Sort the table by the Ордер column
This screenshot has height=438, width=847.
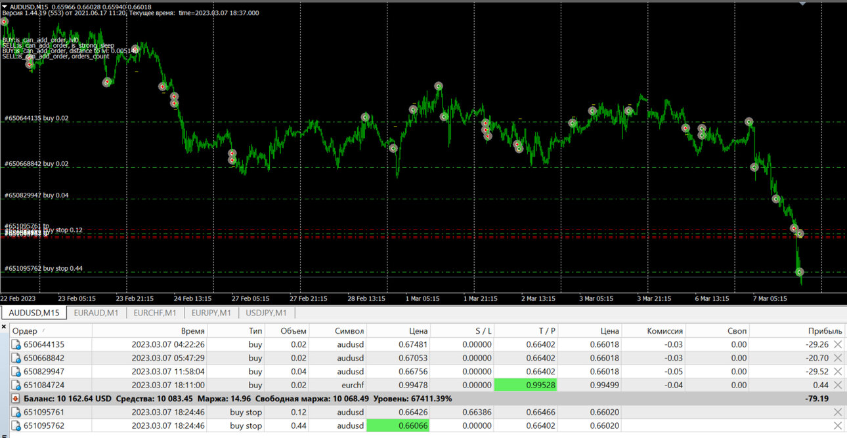25,331
